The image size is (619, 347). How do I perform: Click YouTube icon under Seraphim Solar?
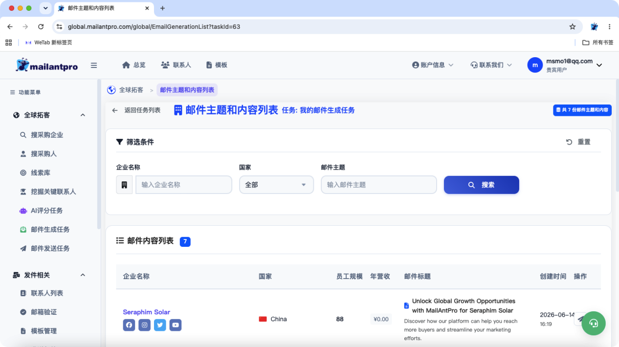pos(176,325)
